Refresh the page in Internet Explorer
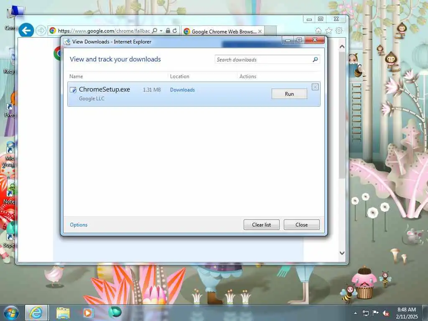The height and width of the screenshot is (321, 428). (x=175, y=31)
